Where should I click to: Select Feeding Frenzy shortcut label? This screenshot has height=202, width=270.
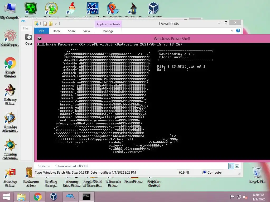pyautogui.click(x=51, y=183)
